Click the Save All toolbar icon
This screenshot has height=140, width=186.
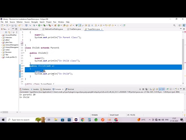pyautogui.click(x=15, y=25)
